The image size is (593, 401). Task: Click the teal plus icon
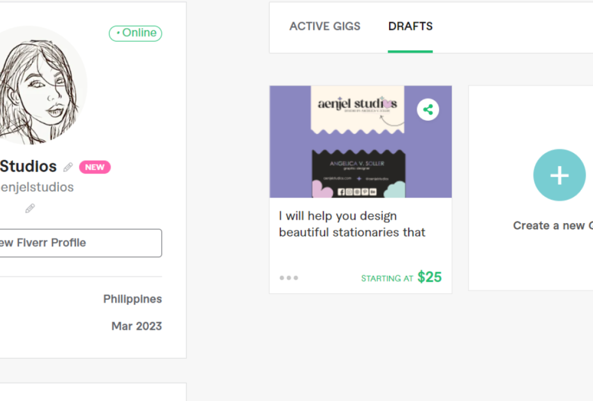click(x=559, y=175)
